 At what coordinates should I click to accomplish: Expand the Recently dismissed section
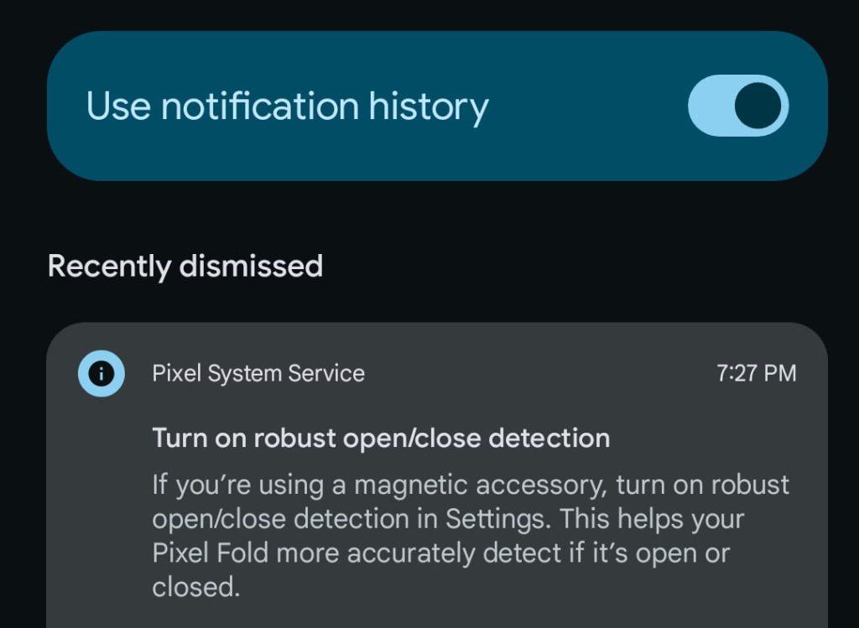[x=185, y=266]
